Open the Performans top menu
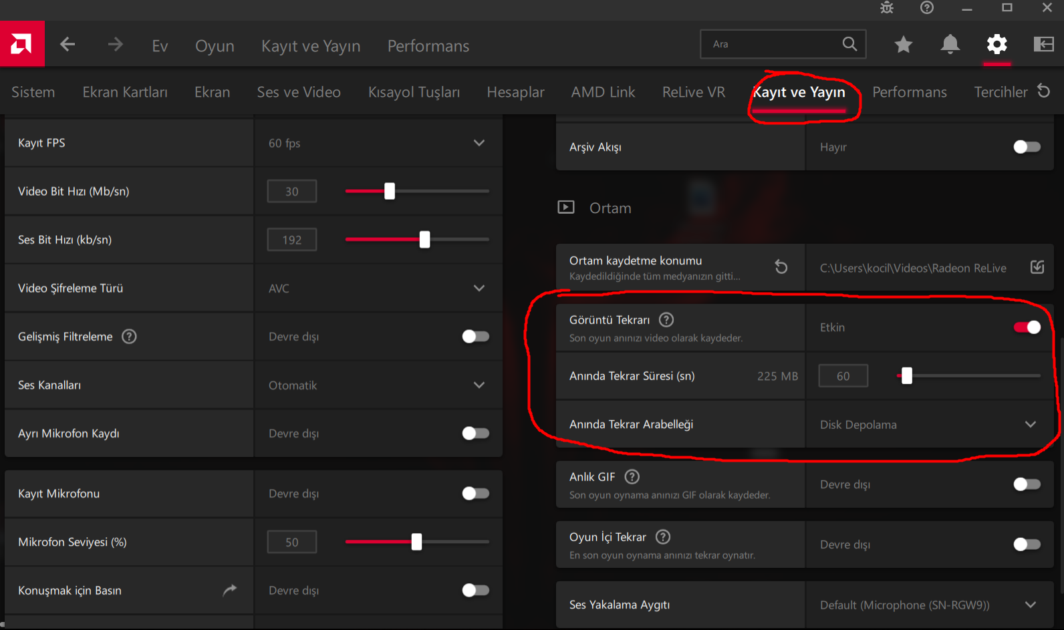Screen dimensions: 1064x630 click(x=428, y=45)
